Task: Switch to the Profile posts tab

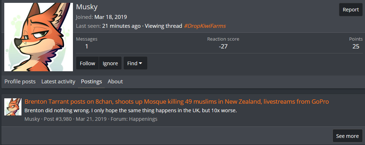Action: tap(20, 82)
